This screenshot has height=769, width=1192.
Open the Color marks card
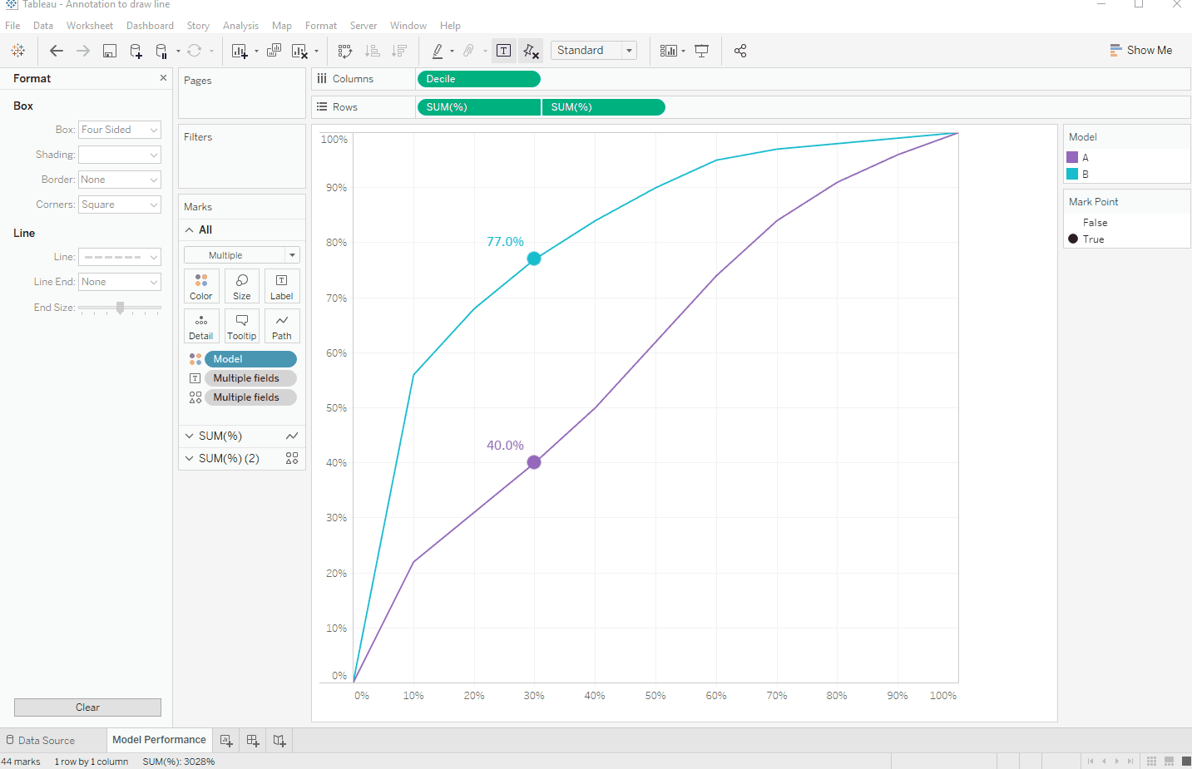201,286
